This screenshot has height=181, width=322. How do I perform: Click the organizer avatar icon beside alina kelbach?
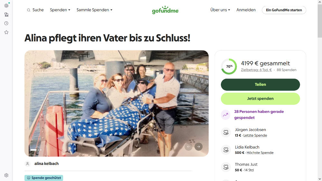(x=27, y=164)
